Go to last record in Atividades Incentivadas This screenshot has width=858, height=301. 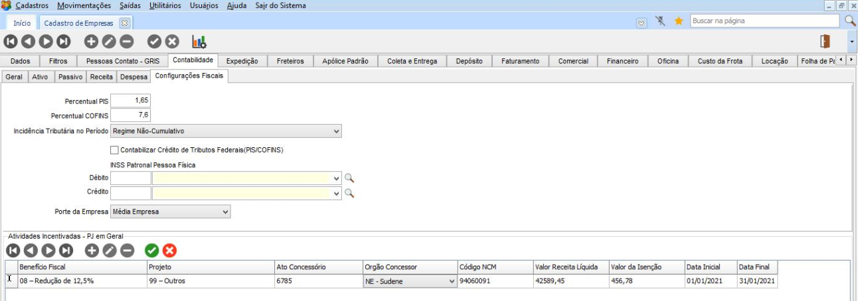(x=66, y=251)
